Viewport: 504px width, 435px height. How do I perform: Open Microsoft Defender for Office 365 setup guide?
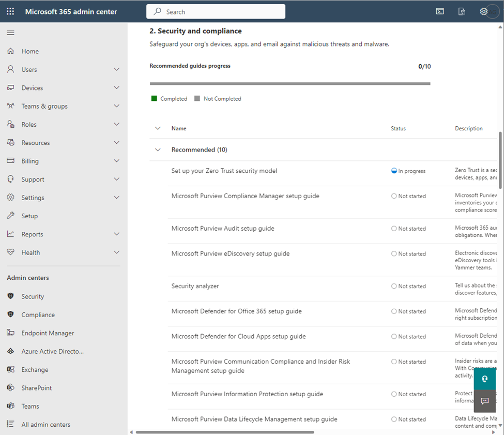point(237,311)
